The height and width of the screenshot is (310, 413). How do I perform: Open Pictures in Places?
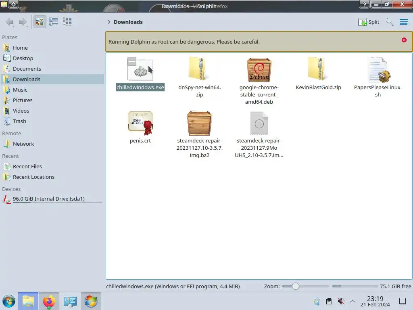53,101
